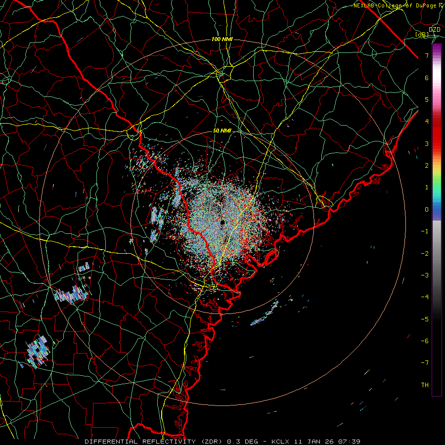Image resolution: width=445 pixels, height=445 pixels.
Task: Click the 3 value on the color scale
Action: point(427,143)
